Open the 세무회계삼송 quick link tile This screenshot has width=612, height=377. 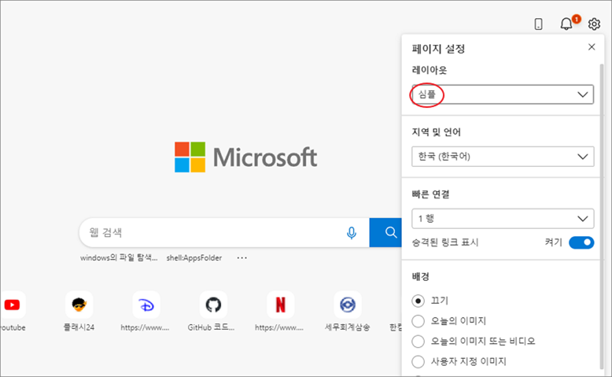click(347, 305)
